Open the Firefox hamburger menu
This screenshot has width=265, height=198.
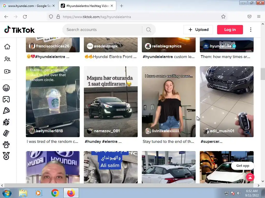click(x=259, y=16)
